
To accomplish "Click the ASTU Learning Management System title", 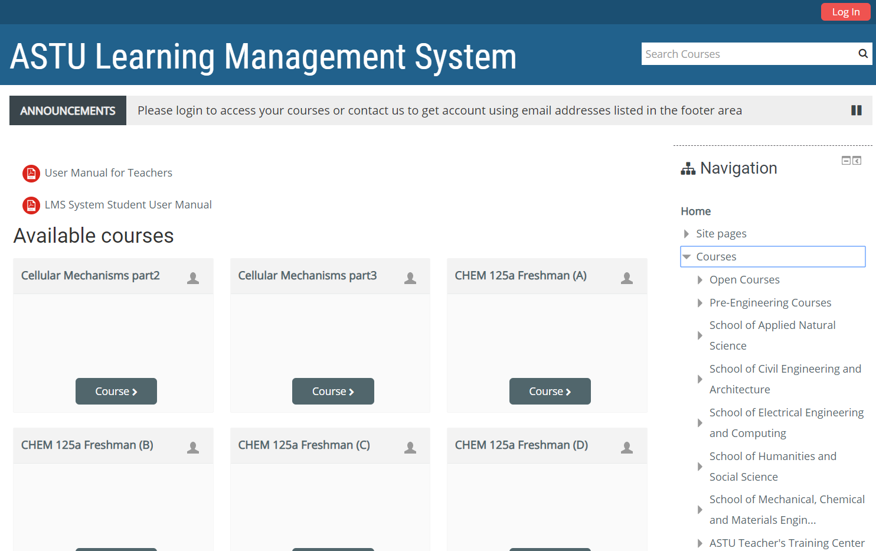I will point(263,57).
